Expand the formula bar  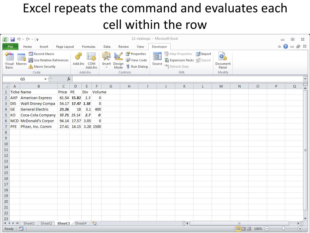coord(305,79)
